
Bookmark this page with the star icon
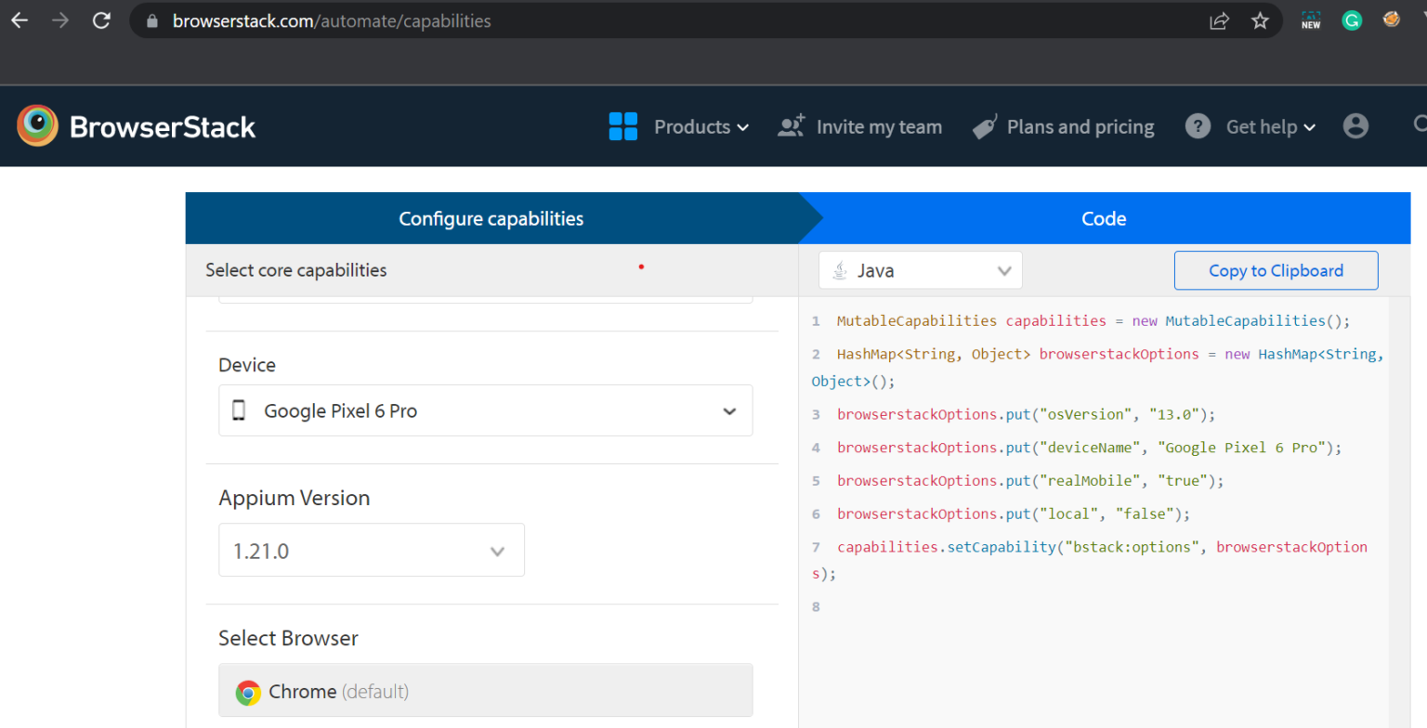click(x=1260, y=20)
